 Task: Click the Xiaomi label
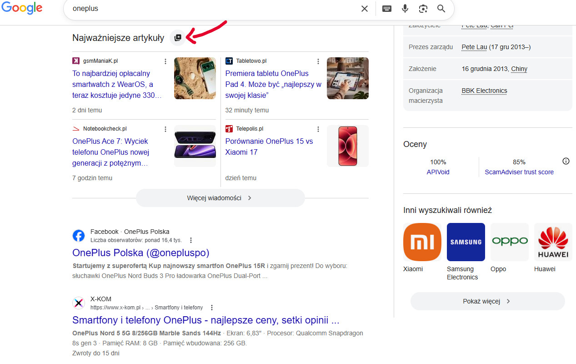(x=413, y=269)
